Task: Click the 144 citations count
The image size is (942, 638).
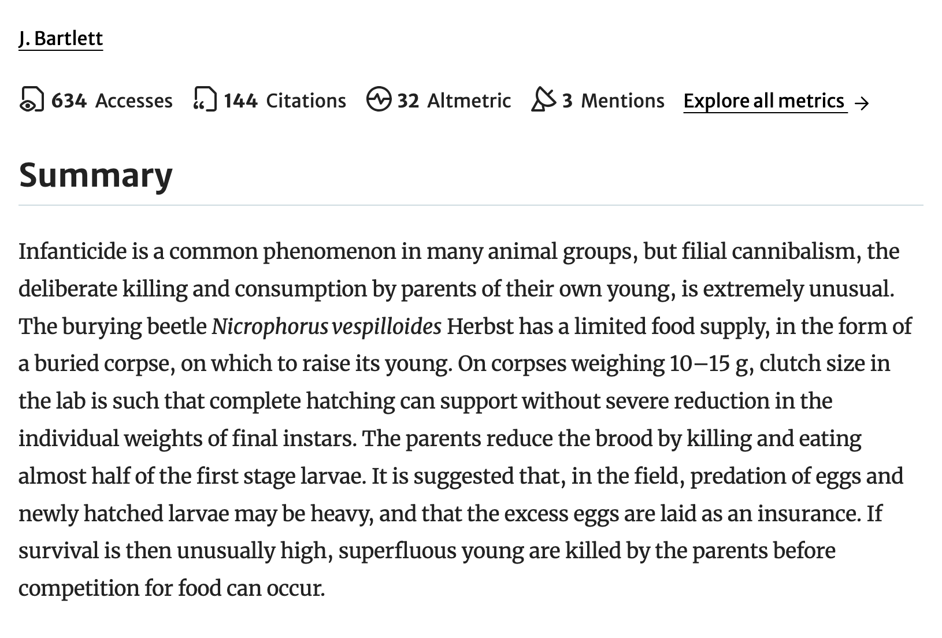Action: click(x=240, y=101)
